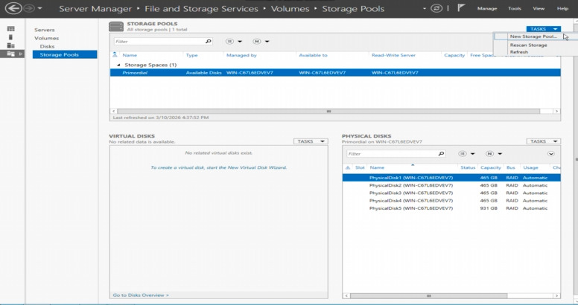This screenshot has width=578, height=305.
Task: Click Physical Disks horizontal scrollbar left arrow
Action: pyautogui.click(x=346, y=295)
